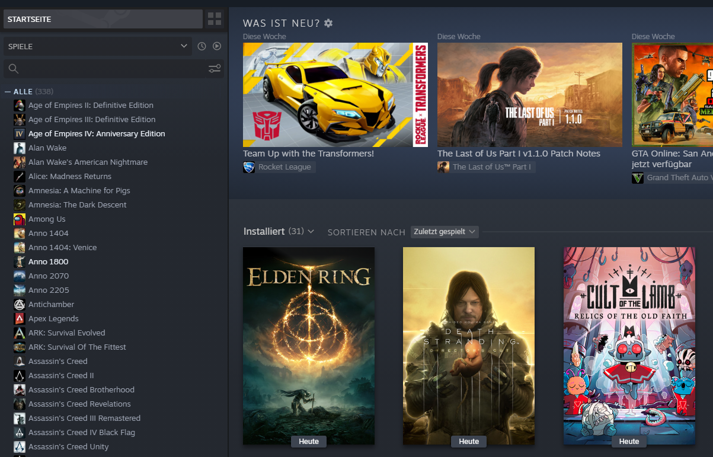Click Age of Empires III icon
Image resolution: width=713 pixels, height=457 pixels.
pyautogui.click(x=20, y=120)
